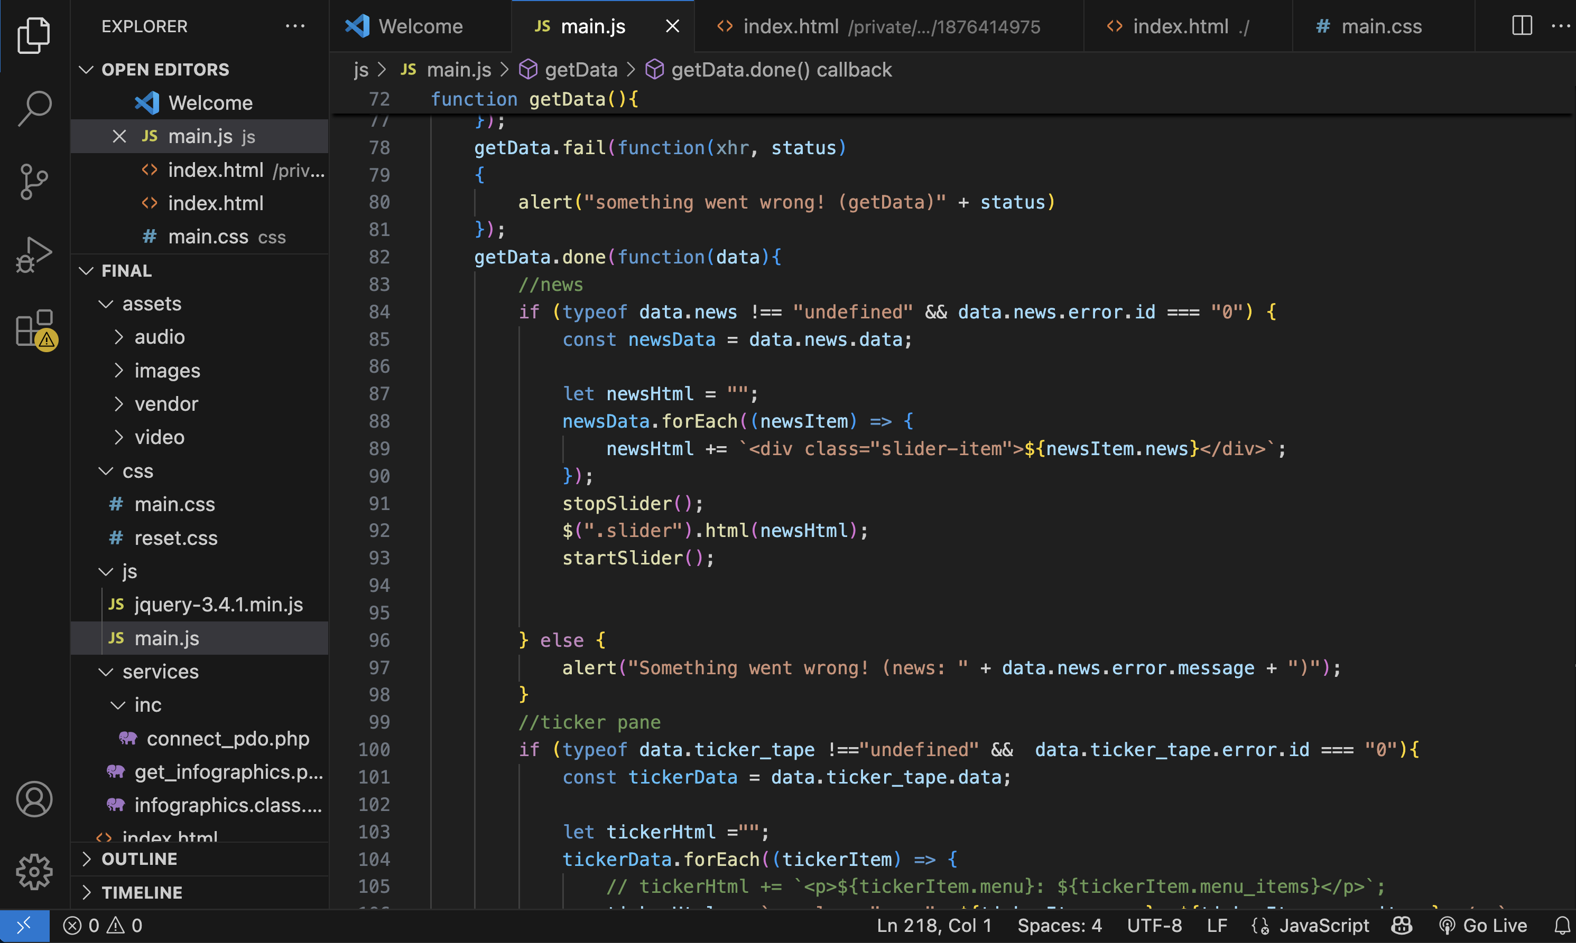Click the split editor right icon
The width and height of the screenshot is (1576, 943).
(1522, 26)
